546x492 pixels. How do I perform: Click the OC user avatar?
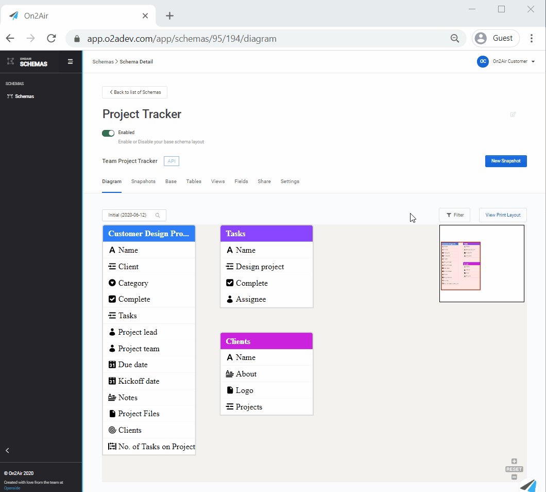click(483, 61)
